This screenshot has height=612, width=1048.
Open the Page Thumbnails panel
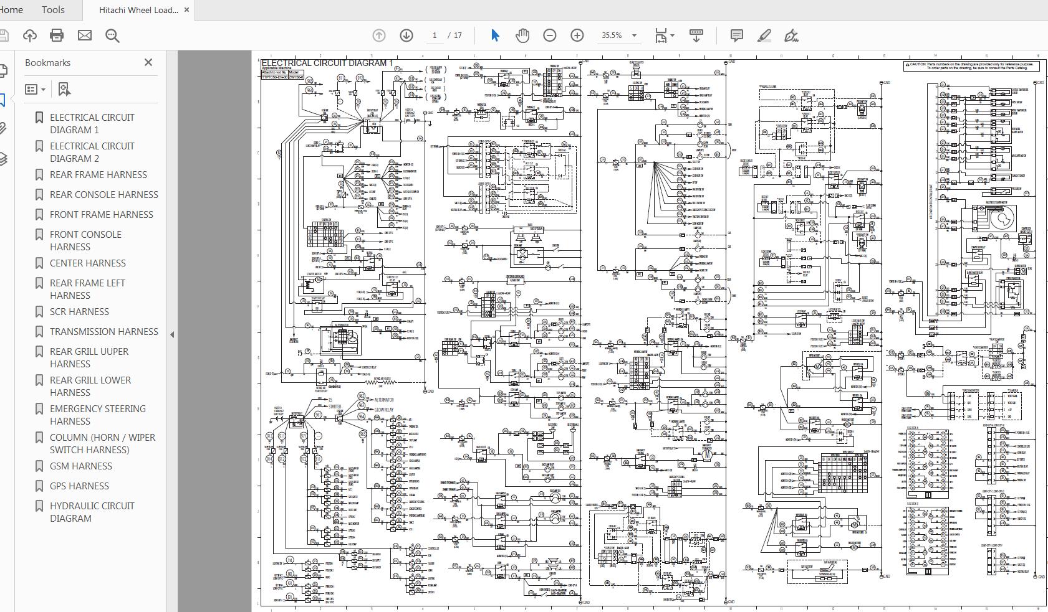[x=5, y=70]
